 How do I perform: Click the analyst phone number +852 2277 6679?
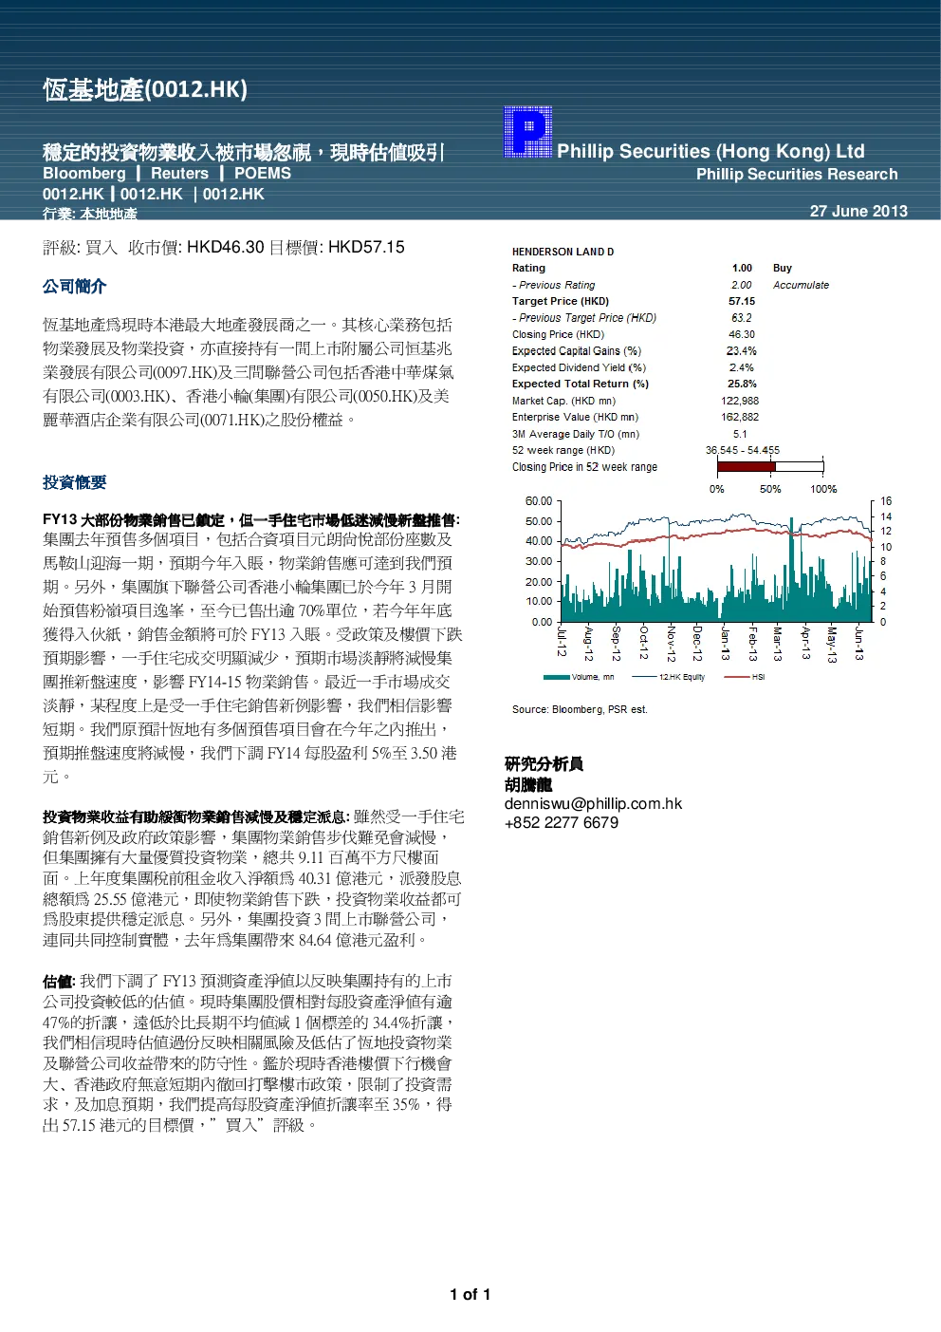pos(561,822)
